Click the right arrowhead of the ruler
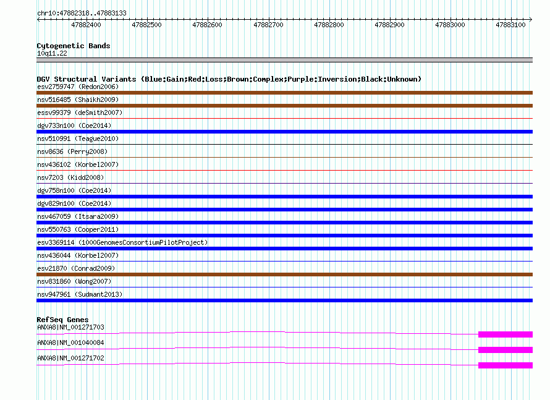 (x=531, y=20)
